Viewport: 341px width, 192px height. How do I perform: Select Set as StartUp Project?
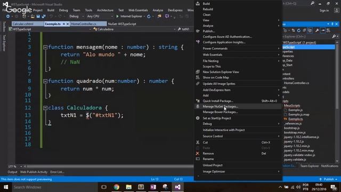point(238,118)
